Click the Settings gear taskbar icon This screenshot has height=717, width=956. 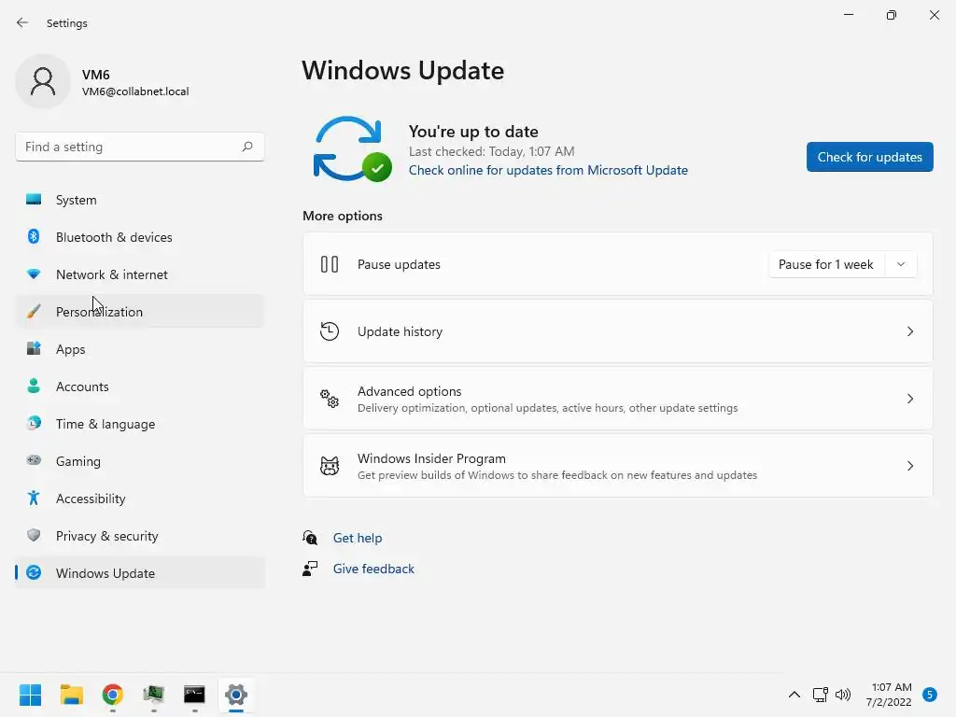click(x=236, y=695)
